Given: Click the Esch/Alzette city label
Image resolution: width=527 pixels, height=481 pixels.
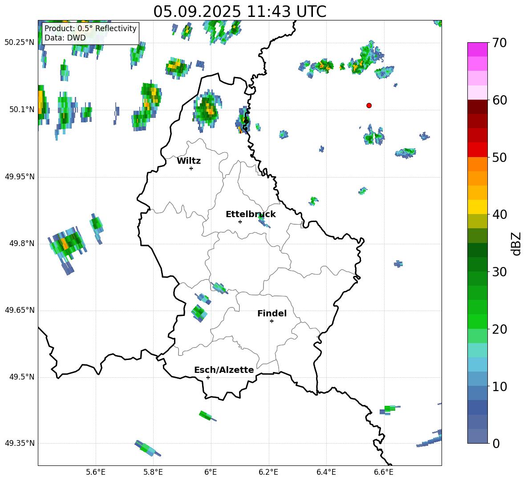Looking at the screenshot, I should pos(224,370).
